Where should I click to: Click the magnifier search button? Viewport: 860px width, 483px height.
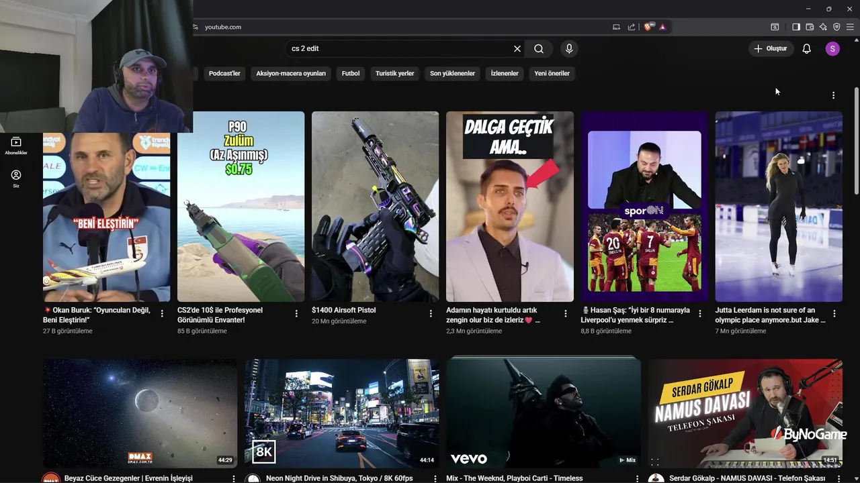[x=539, y=49]
